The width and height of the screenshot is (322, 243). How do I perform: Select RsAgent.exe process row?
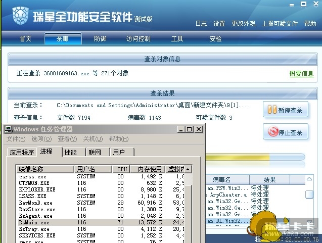click(x=101, y=216)
